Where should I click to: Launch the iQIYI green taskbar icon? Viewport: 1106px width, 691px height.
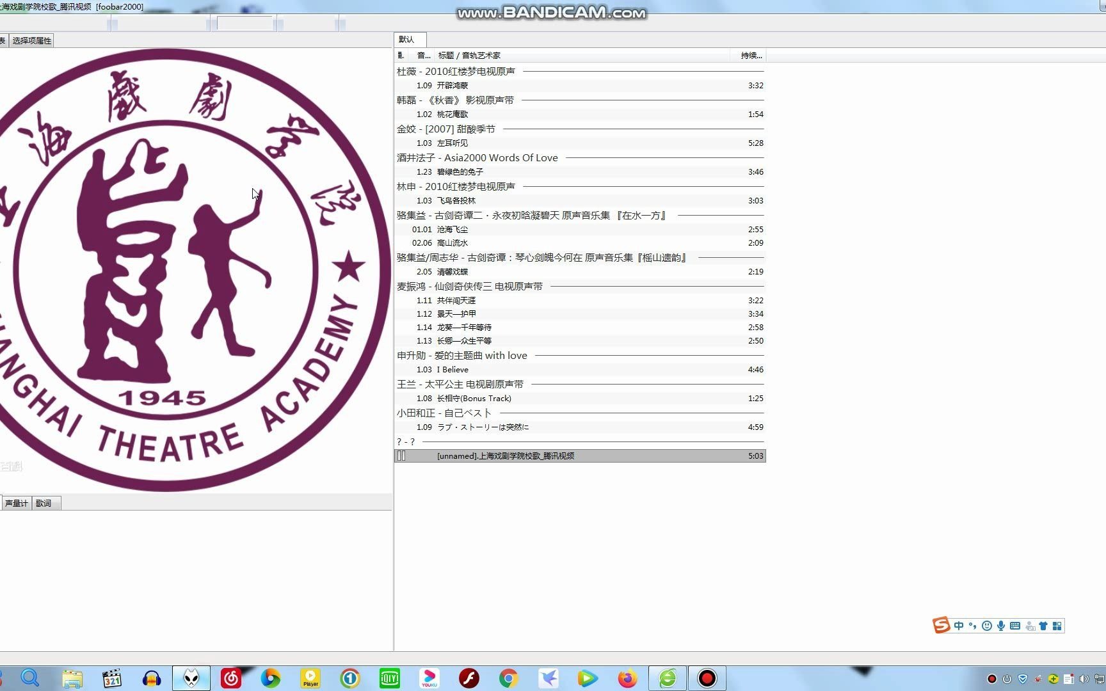[390, 678]
